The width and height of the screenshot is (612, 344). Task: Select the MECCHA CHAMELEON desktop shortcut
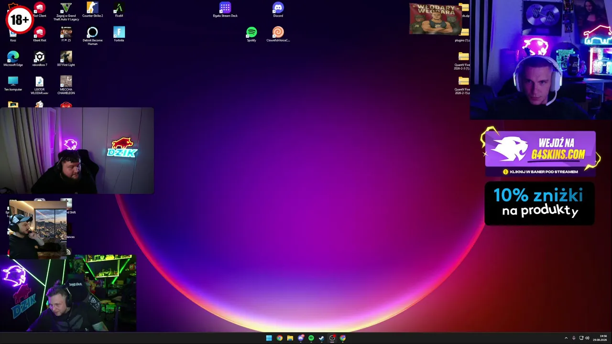click(66, 86)
